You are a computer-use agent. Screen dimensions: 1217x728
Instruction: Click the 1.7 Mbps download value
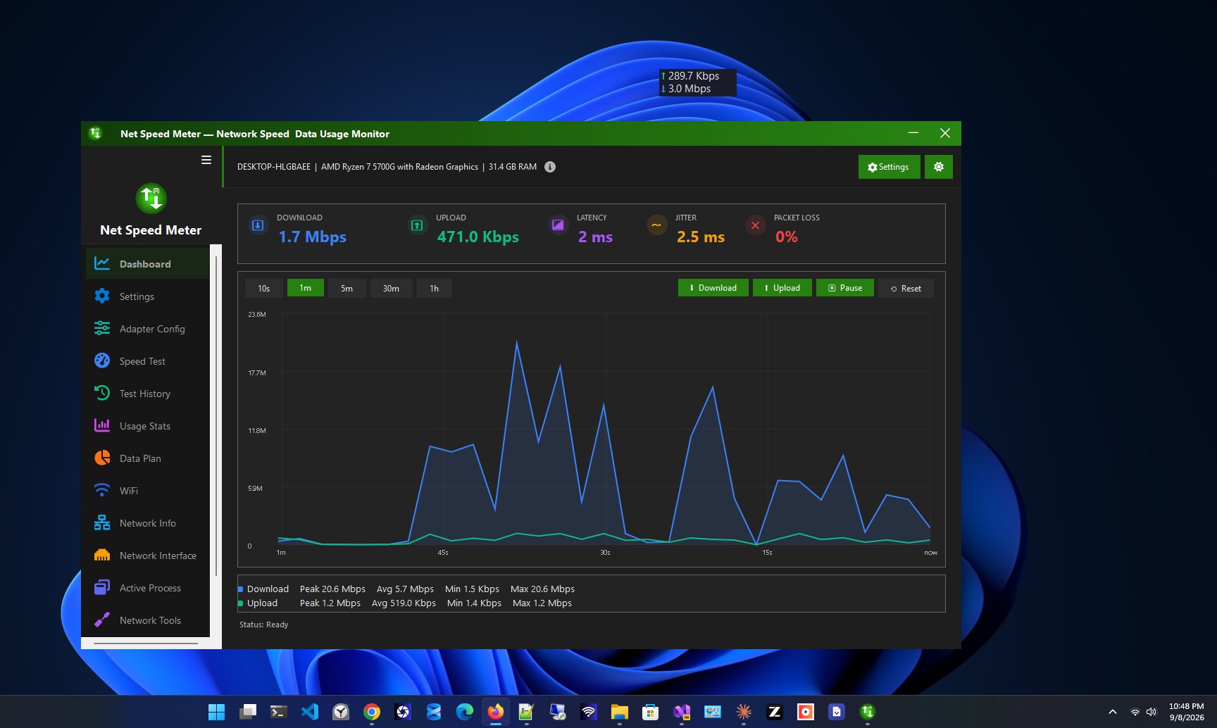click(313, 237)
